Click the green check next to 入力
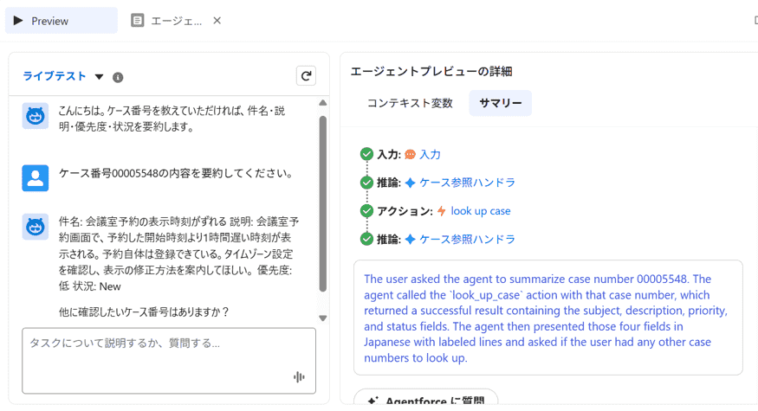758x411 pixels. pyautogui.click(x=367, y=154)
